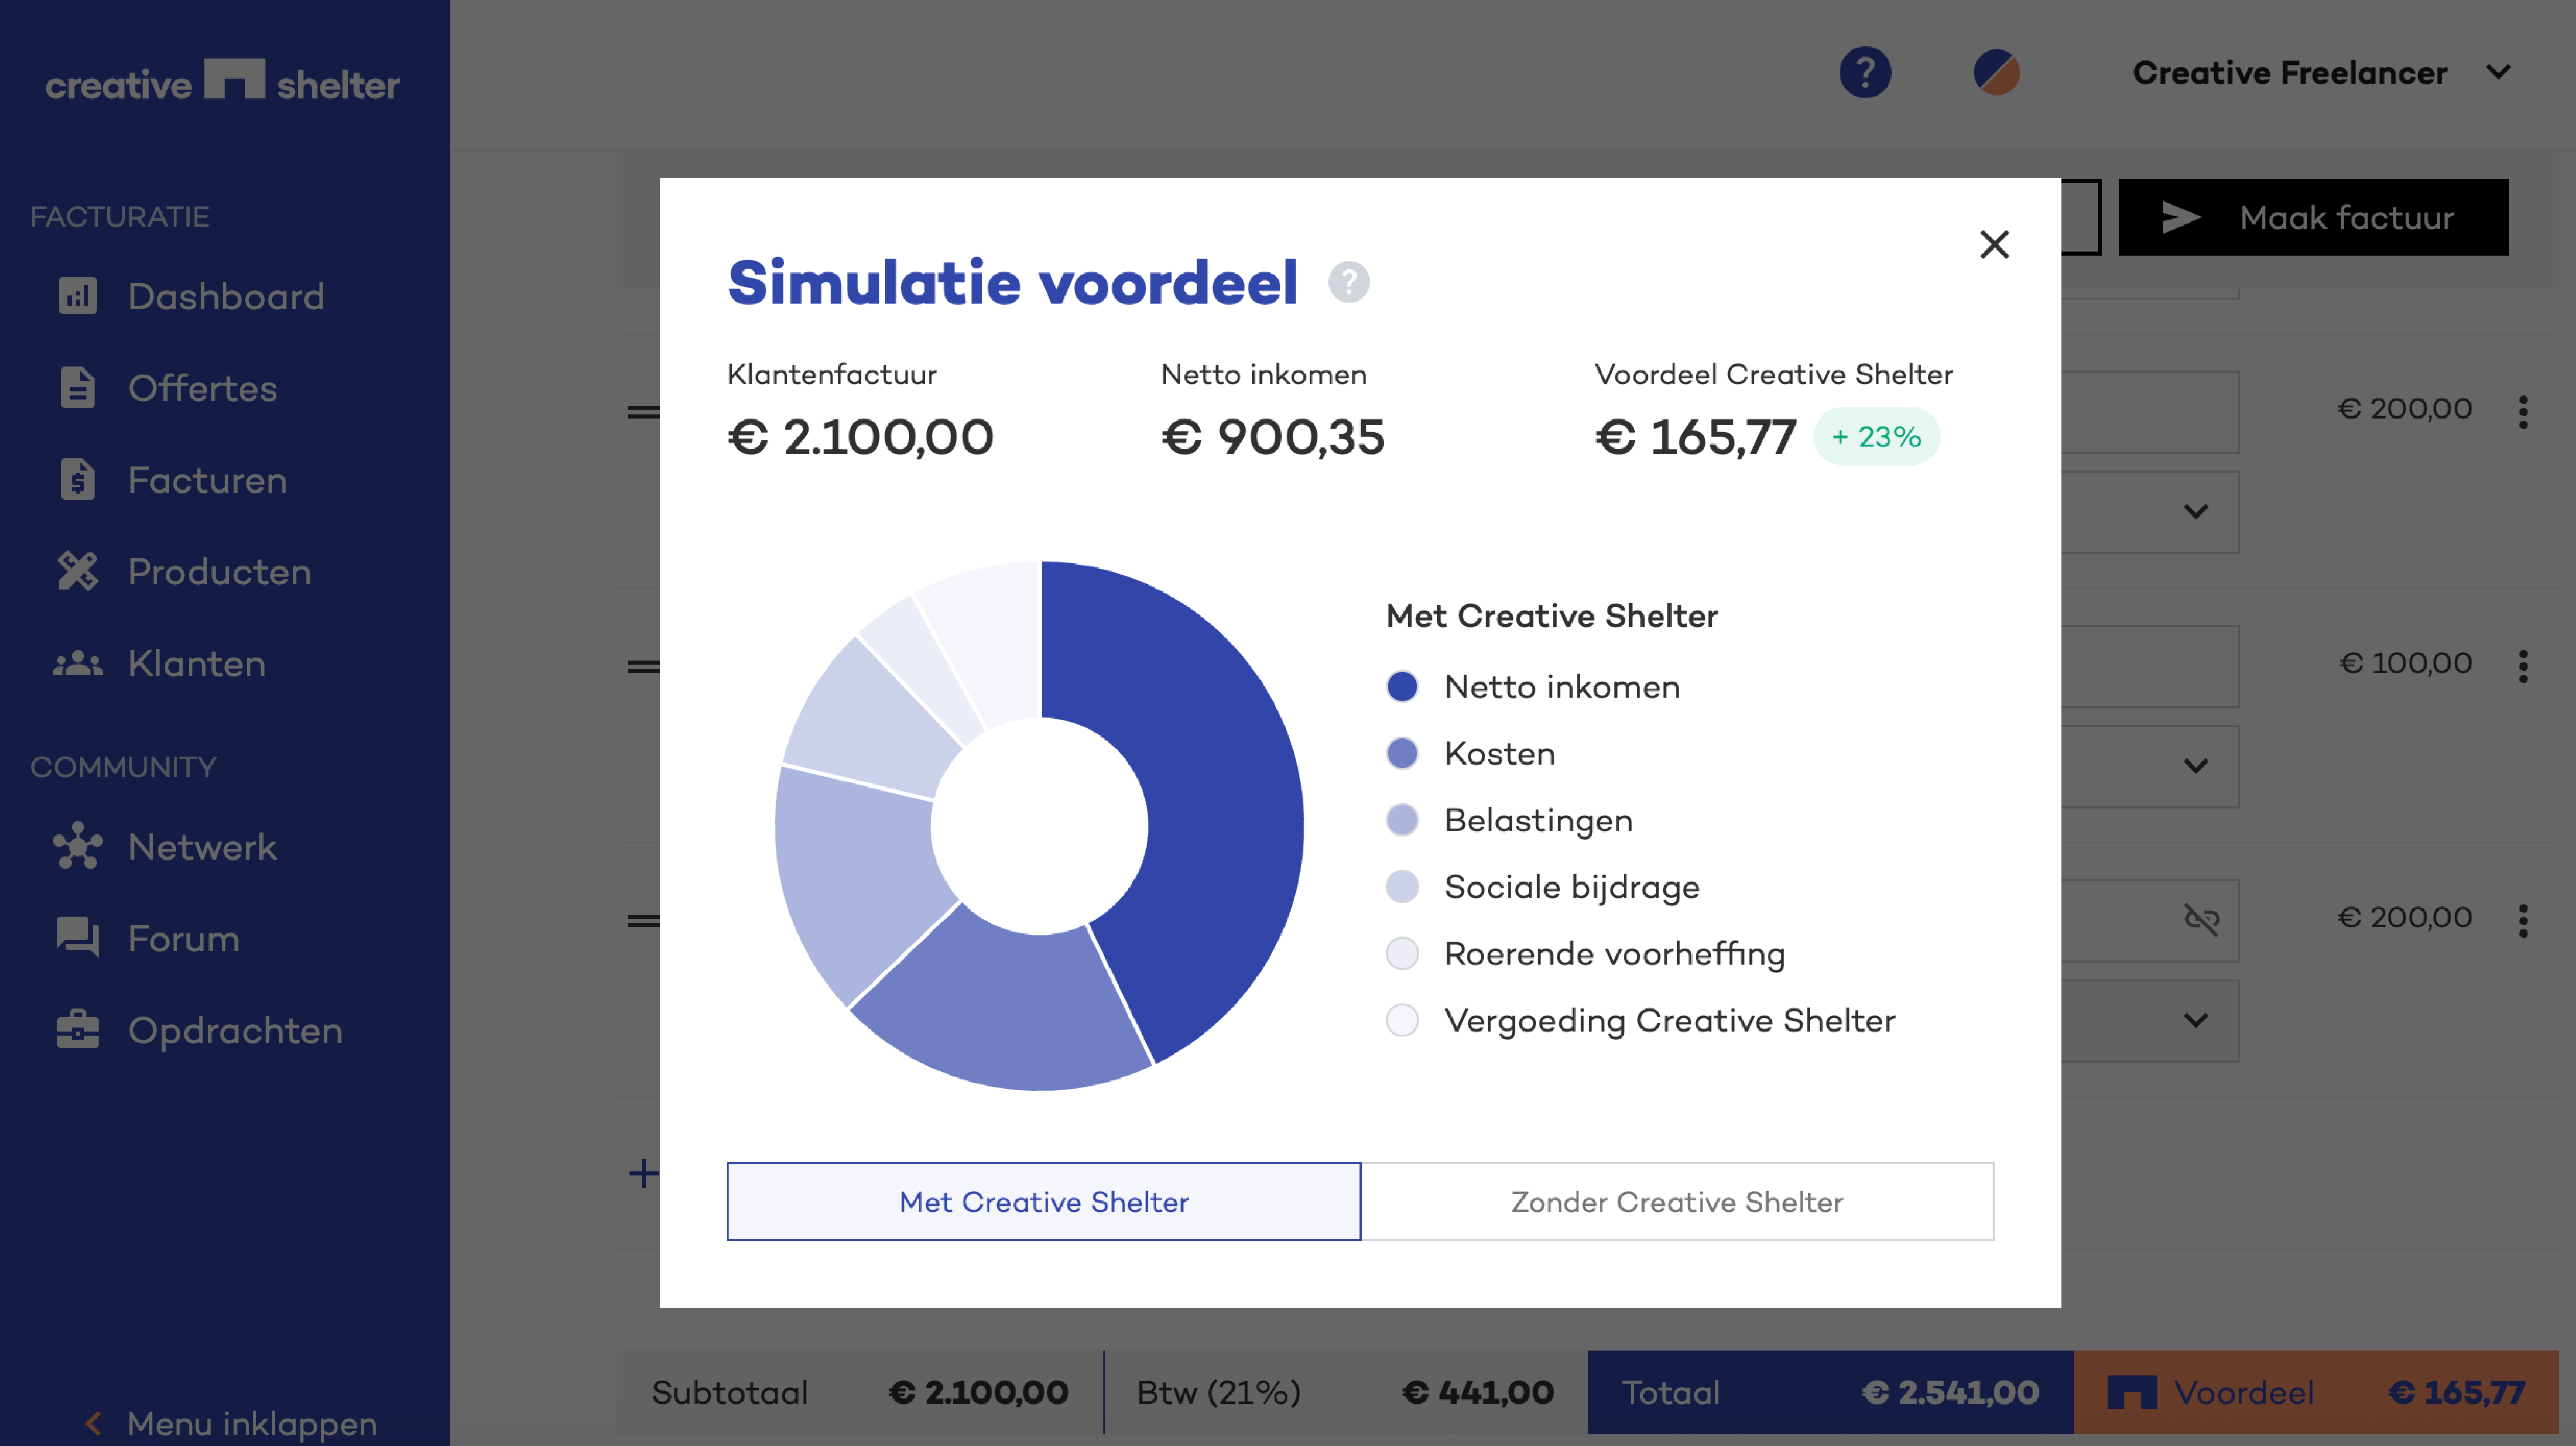Click the Maak factuur button
This screenshot has width=2576, height=1446.
[2313, 217]
